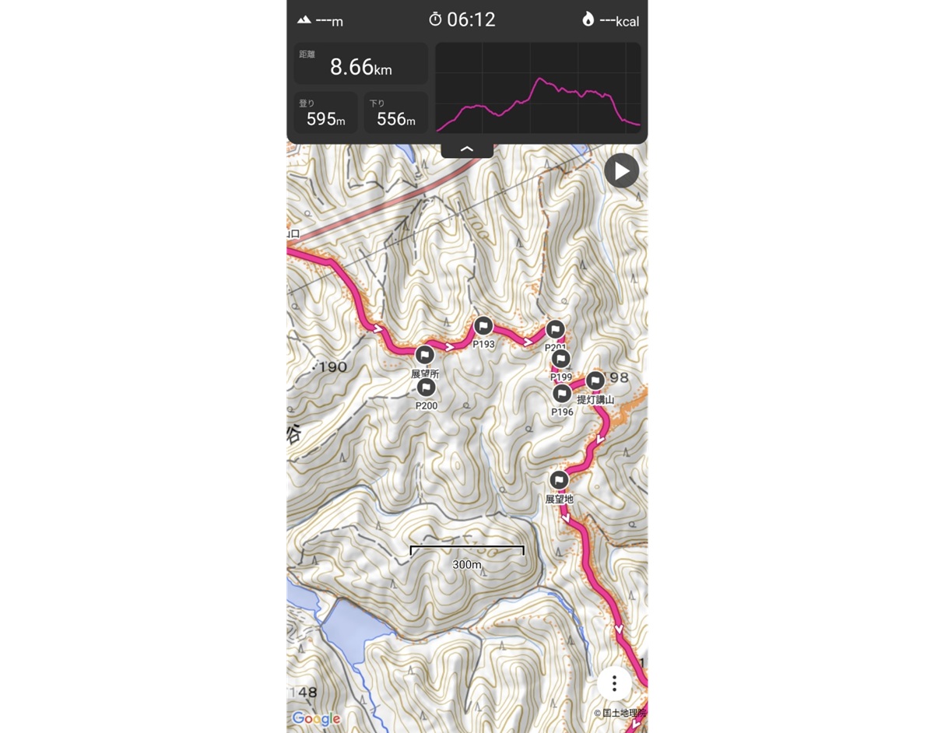Image resolution: width=934 pixels, height=733 pixels.
Task: Tap the 距離 8.66km distance card
Action: point(360,63)
